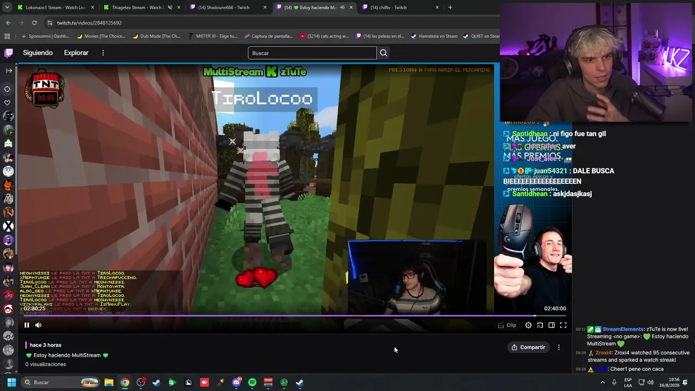Click the heart icon in the sidebar

8,103
